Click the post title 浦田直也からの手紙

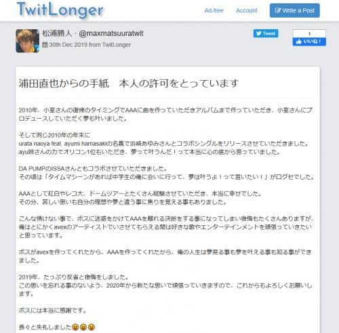(64, 83)
